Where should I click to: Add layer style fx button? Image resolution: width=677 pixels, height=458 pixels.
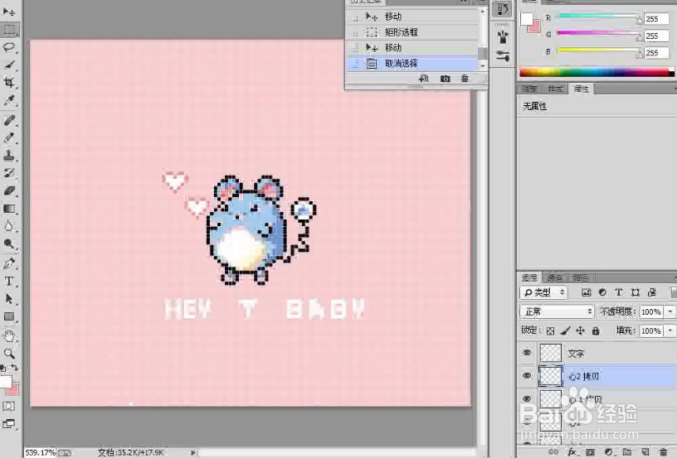(572, 451)
